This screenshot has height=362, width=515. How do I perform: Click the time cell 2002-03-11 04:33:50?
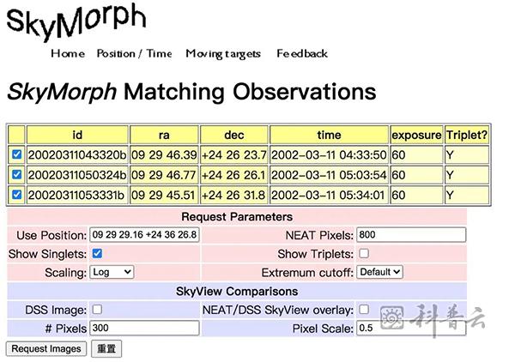point(329,155)
